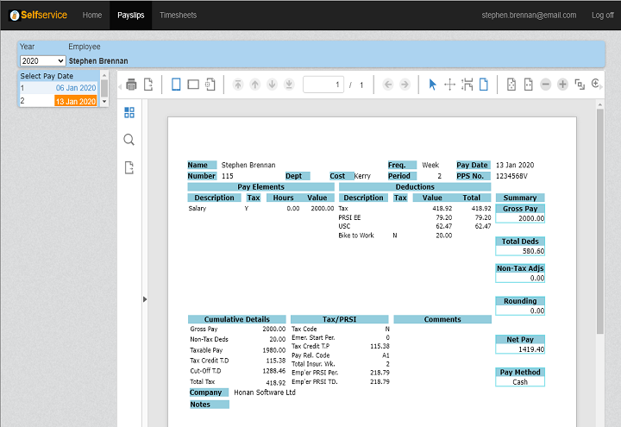Open the Year dropdown showing 2020
The width and height of the screenshot is (621, 427).
(42, 61)
